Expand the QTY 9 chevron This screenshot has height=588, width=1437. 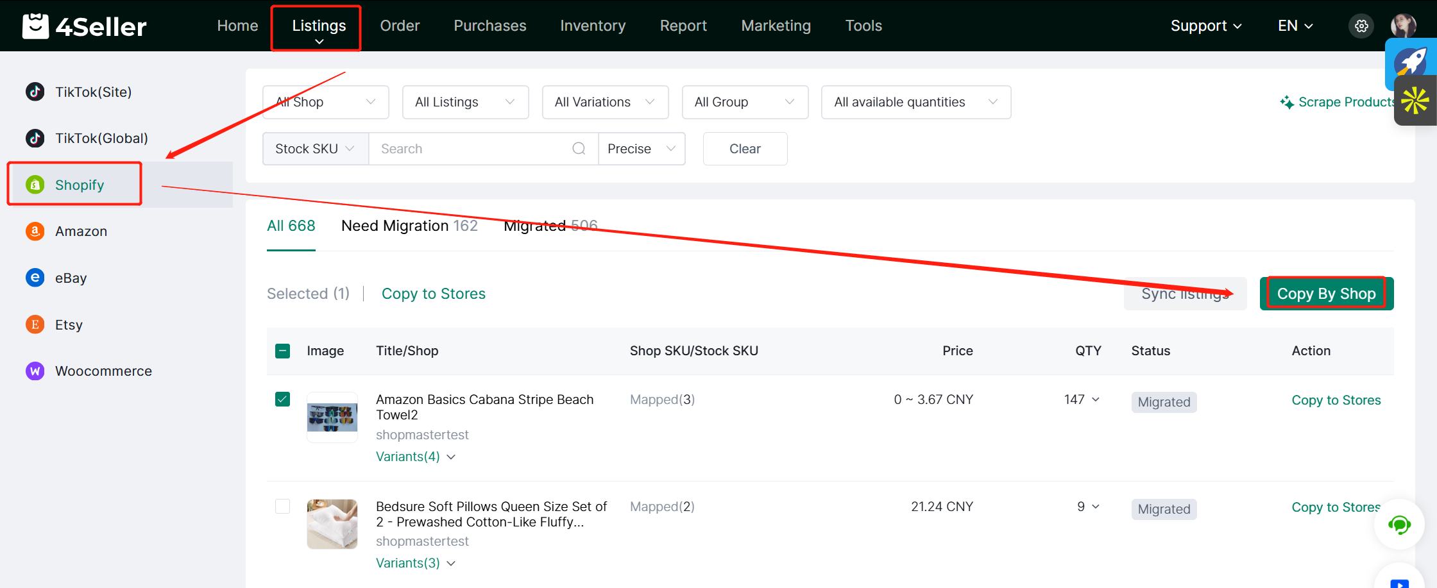tap(1096, 507)
